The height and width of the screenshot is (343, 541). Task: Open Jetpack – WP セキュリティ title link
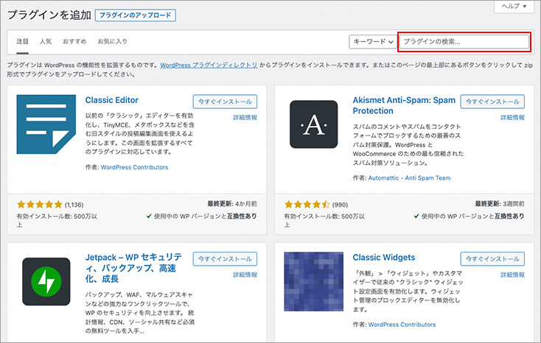[x=133, y=268]
